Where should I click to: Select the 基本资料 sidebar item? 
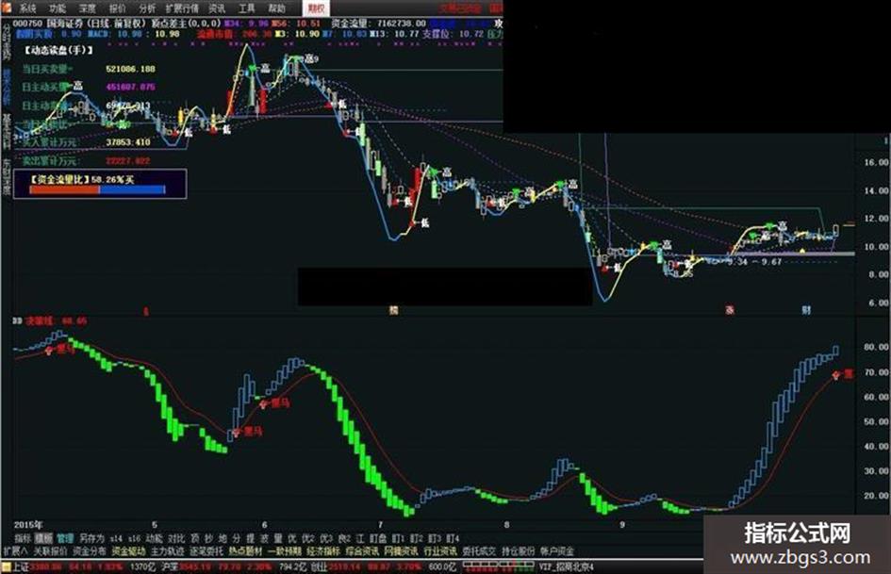click(7, 131)
